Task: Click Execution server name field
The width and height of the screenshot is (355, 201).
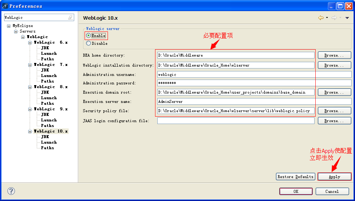Action: [254, 101]
